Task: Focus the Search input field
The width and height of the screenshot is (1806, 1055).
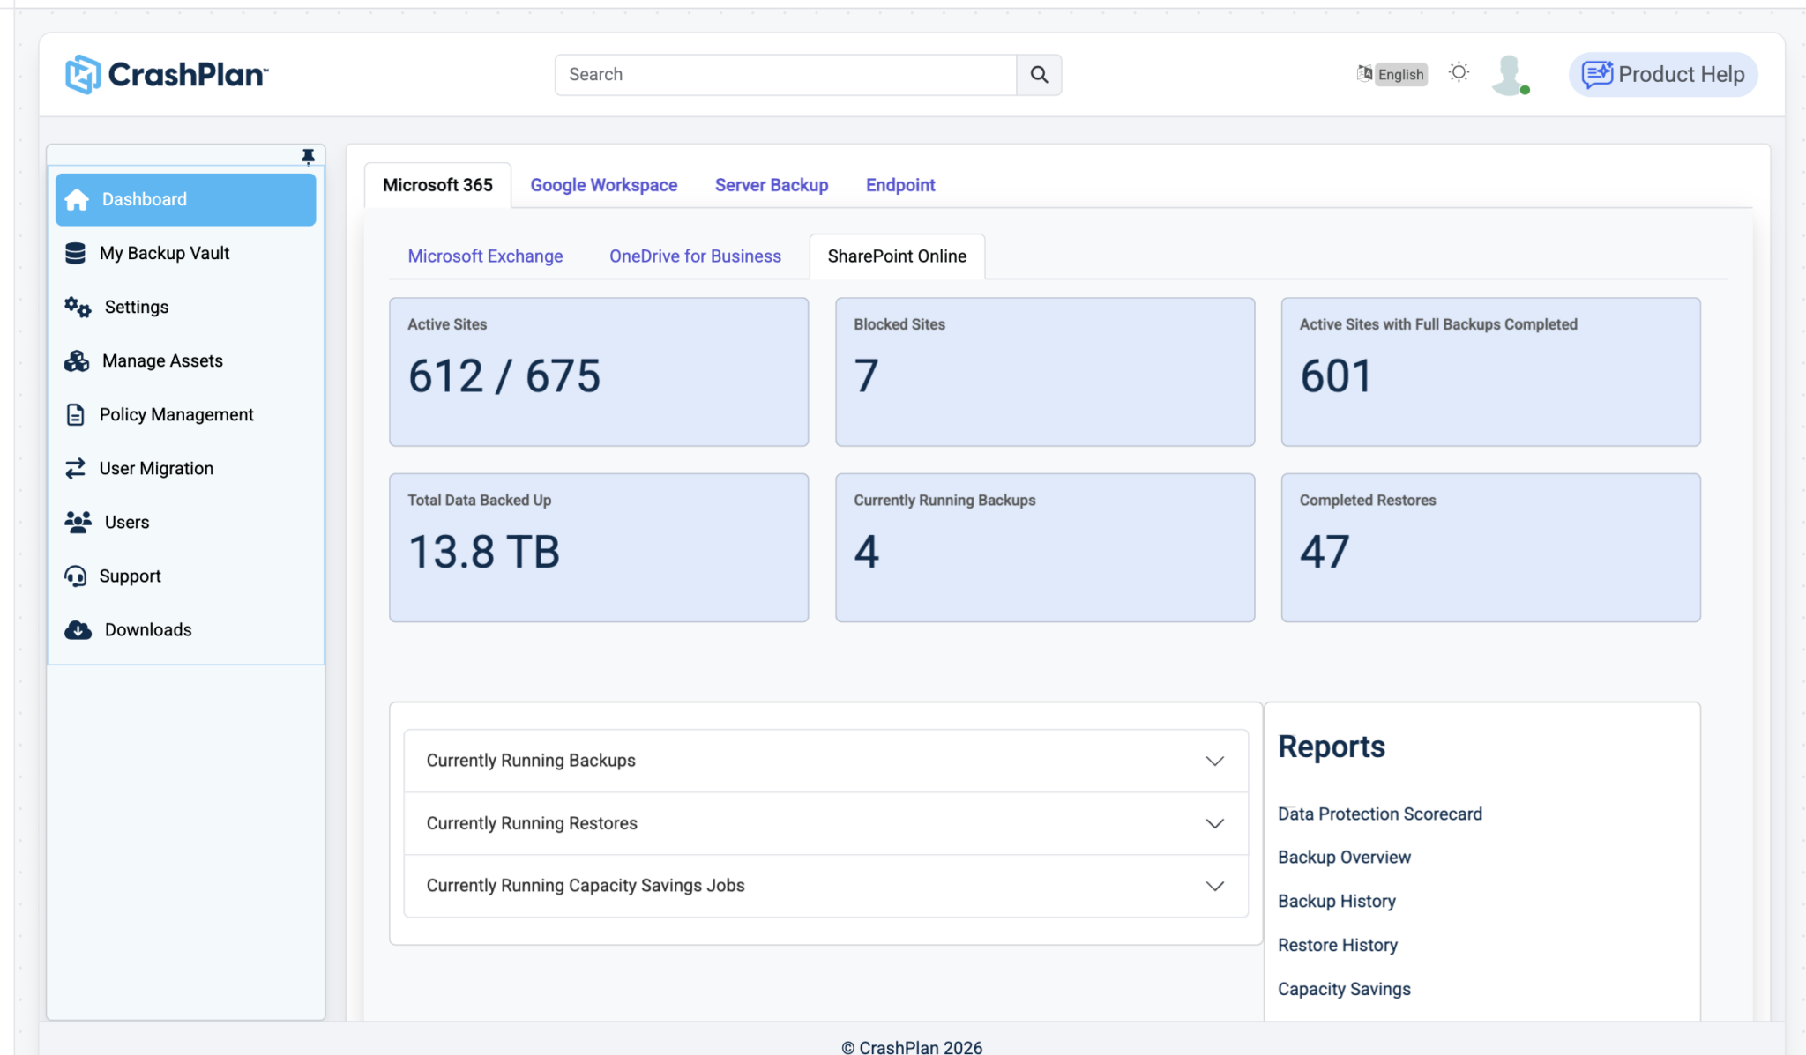Action: tap(785, 75)
